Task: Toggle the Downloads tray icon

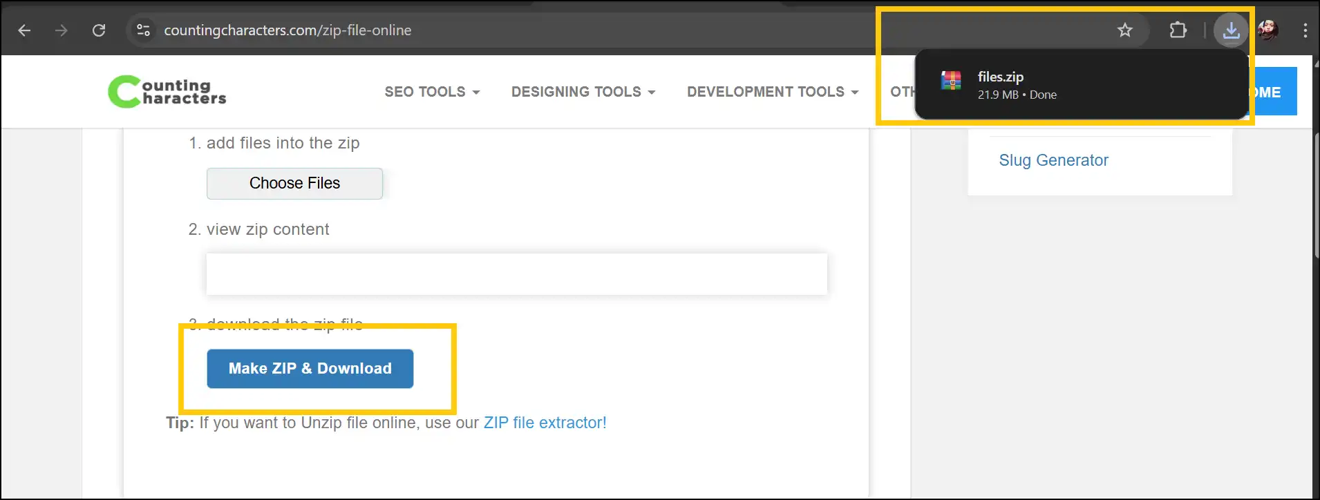Action: 1231,30
